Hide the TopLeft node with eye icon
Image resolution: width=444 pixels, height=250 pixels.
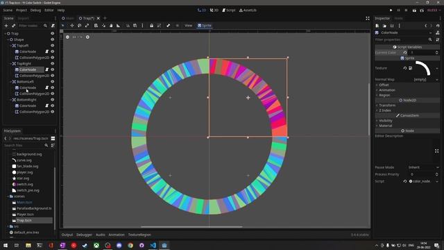53,46
